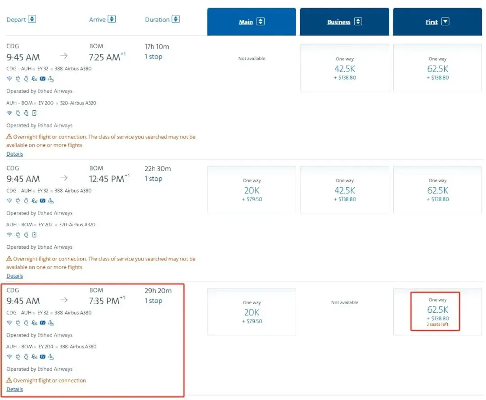The height and width of the screenshot is (400, 486).
Task: Click the USB port icon on the first flight
Action: pyautogui.click(x=26, y=78)
